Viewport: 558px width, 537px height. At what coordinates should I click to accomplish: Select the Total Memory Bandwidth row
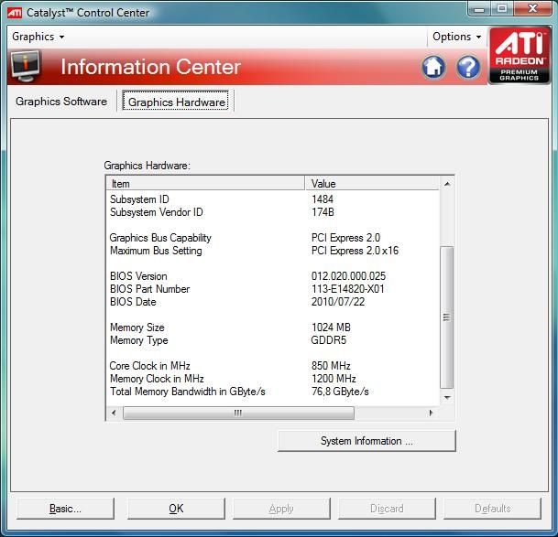[273, 392]
